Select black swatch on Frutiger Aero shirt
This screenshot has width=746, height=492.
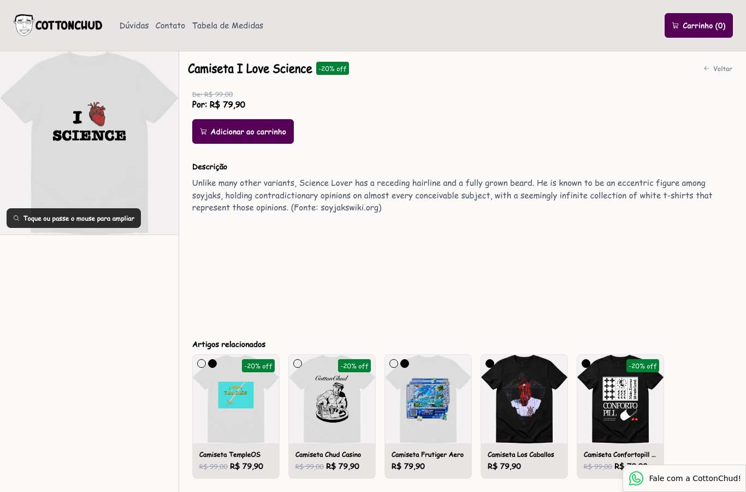point(405,364)
